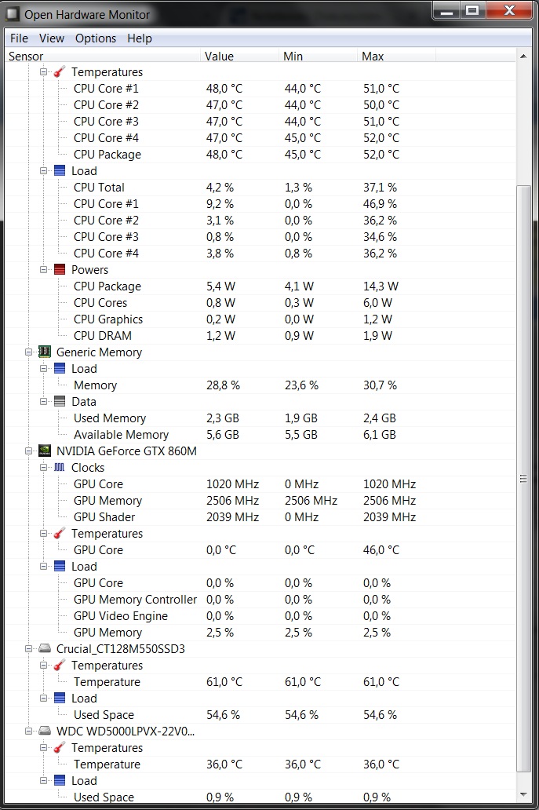
Task: Open the Options menu
Action: [96, 38]
